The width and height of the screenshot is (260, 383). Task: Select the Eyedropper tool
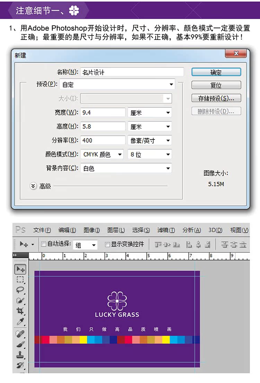pyautogui.click(x=20, y=322)
